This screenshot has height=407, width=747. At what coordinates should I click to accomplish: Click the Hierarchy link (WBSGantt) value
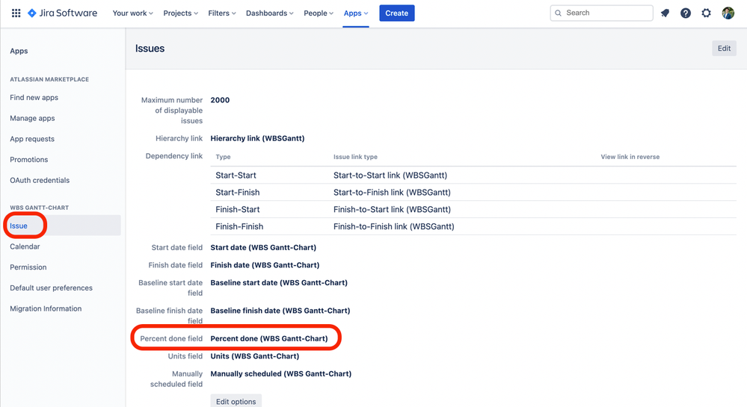(x=257, y=138)
